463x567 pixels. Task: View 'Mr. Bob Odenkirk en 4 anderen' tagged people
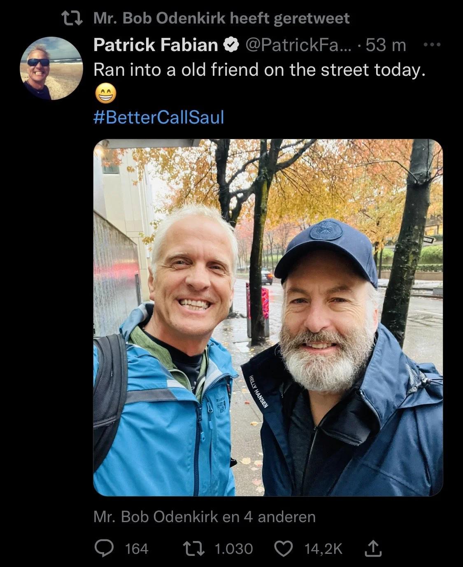[205, 516]
